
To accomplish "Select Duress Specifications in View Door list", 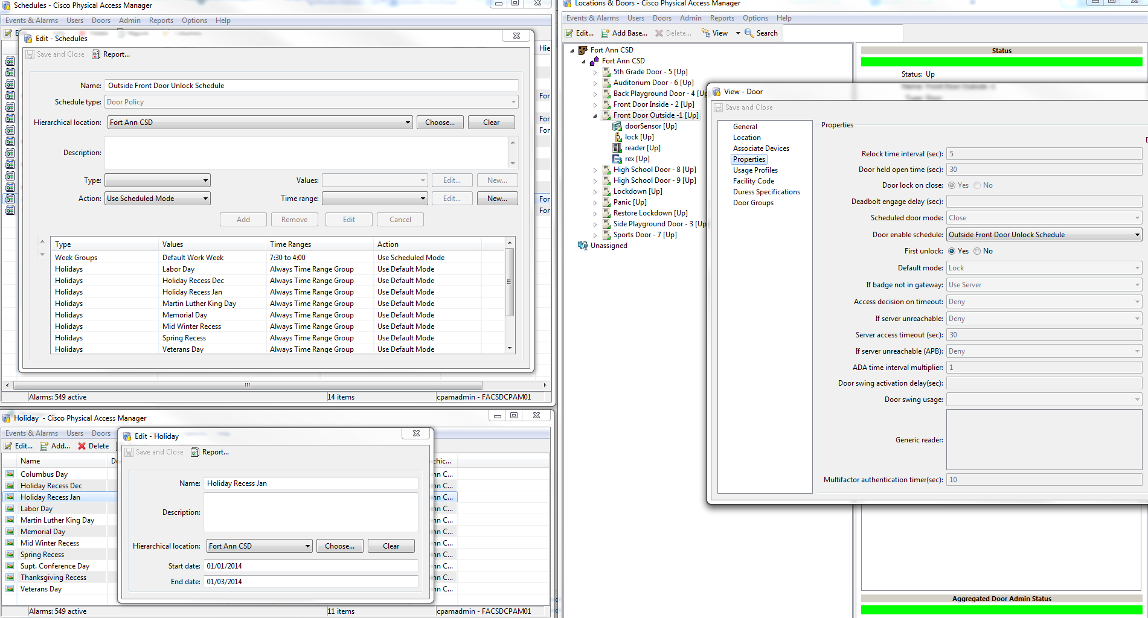I will 766,192.
